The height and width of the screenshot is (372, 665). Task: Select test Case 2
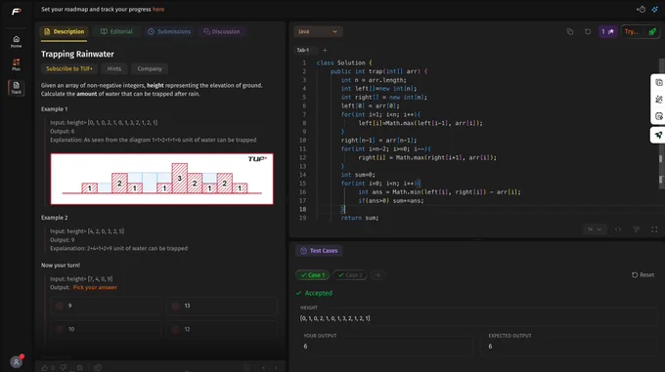(350, 275)
